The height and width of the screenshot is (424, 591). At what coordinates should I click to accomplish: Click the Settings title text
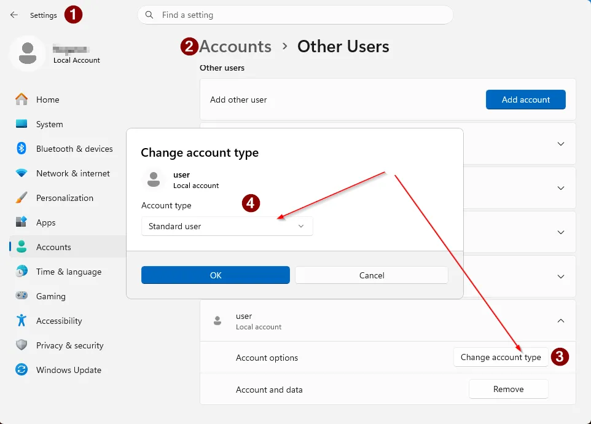(44, 15)
